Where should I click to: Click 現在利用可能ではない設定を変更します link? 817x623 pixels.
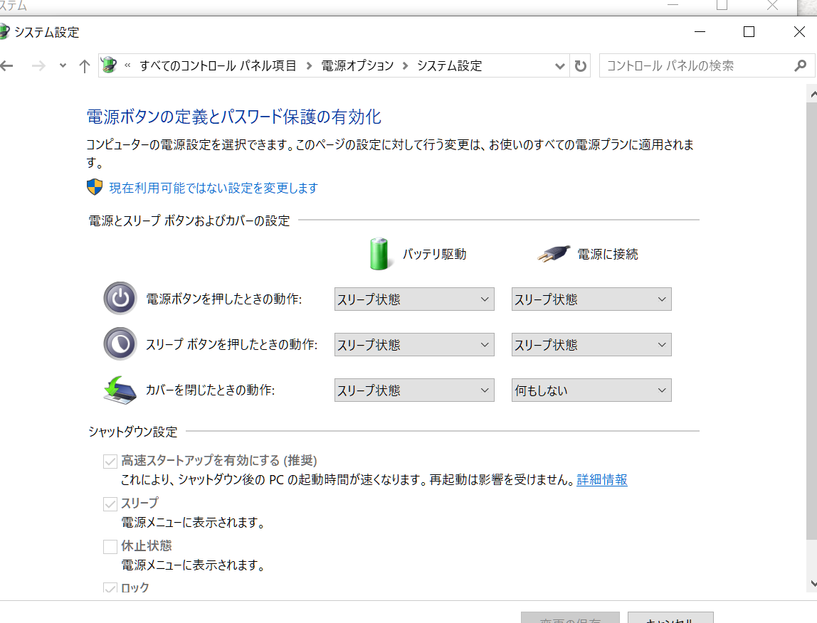click(x=214, y=188)
